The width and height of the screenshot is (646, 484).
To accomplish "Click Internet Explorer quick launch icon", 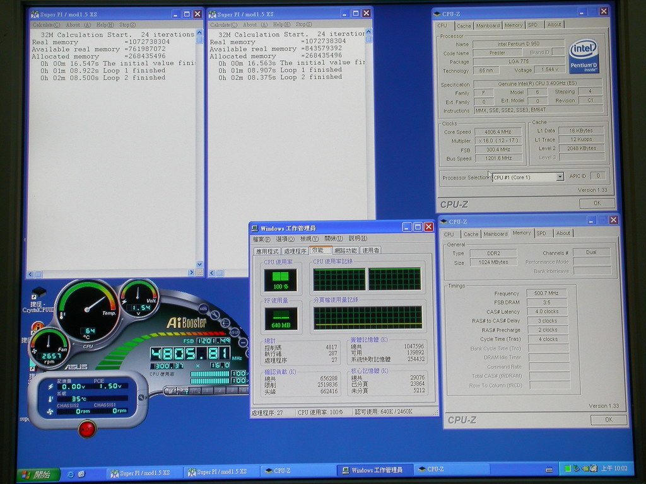I will tap(71, 473).
